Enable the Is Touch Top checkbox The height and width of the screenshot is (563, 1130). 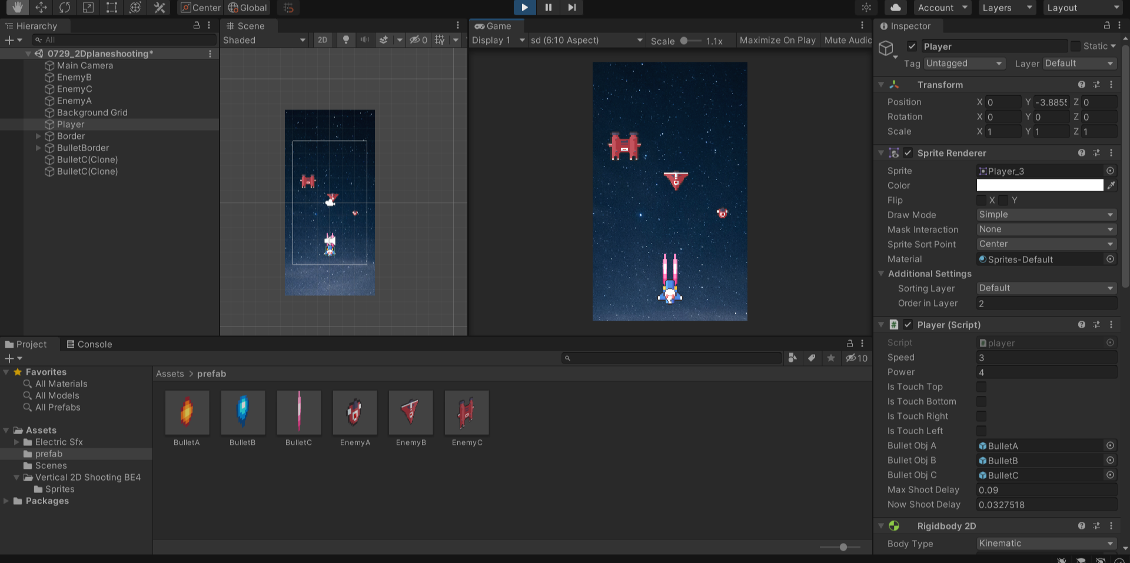coord(981,387)
